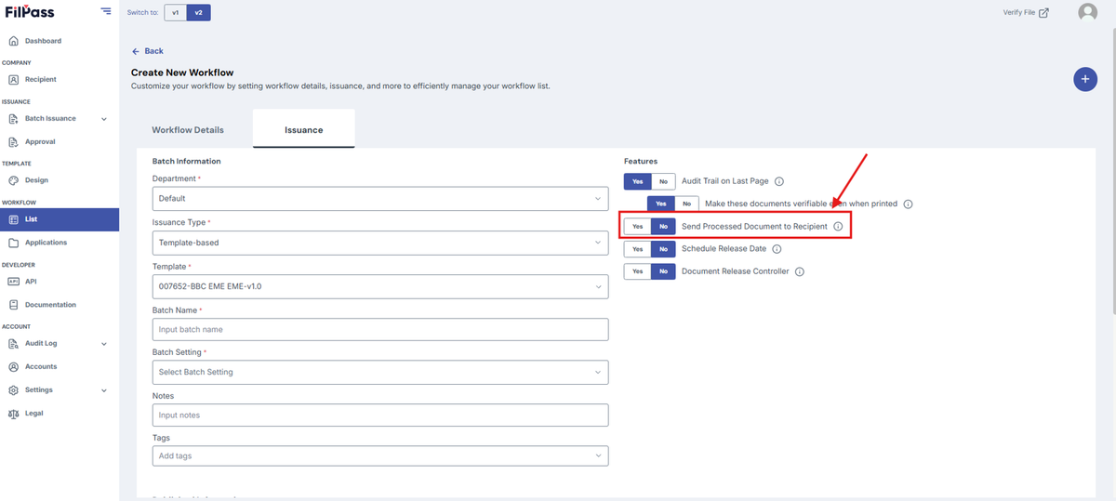Set Audit Trail on Last Page to No

pyautogui.click(x=663, y=181)
